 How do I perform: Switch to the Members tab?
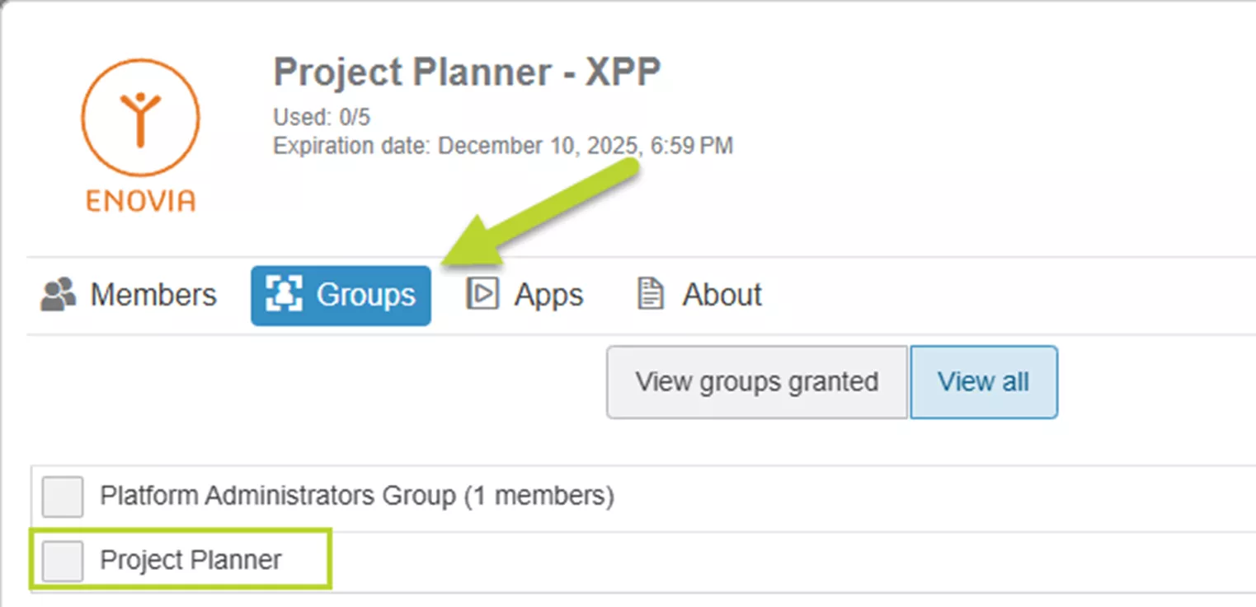[x=153, y=294]
